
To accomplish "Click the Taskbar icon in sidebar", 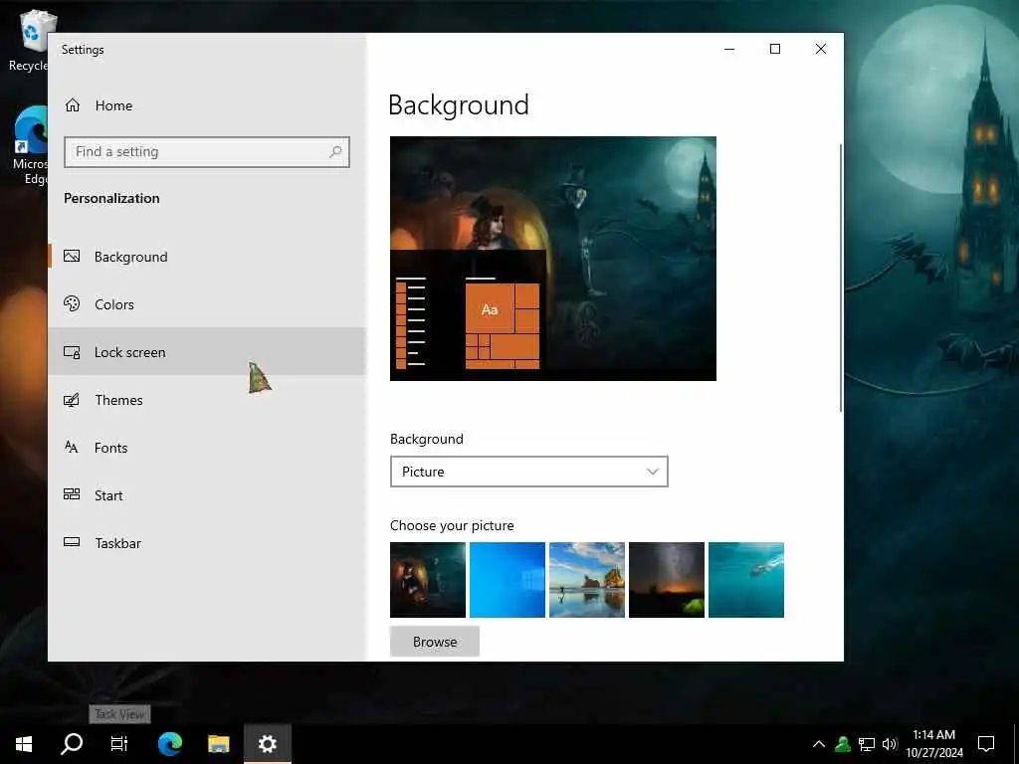I will pos(72,542).
